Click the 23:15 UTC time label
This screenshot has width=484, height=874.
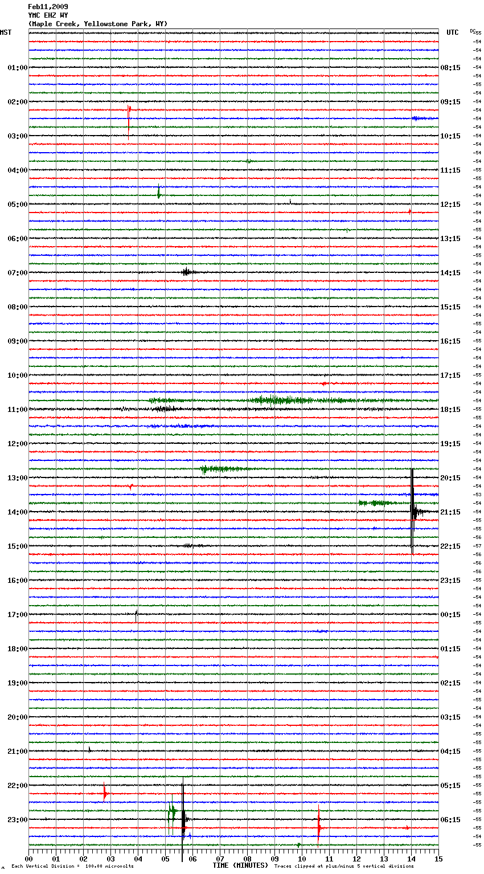pyautogui.click(x=450, y=581)
